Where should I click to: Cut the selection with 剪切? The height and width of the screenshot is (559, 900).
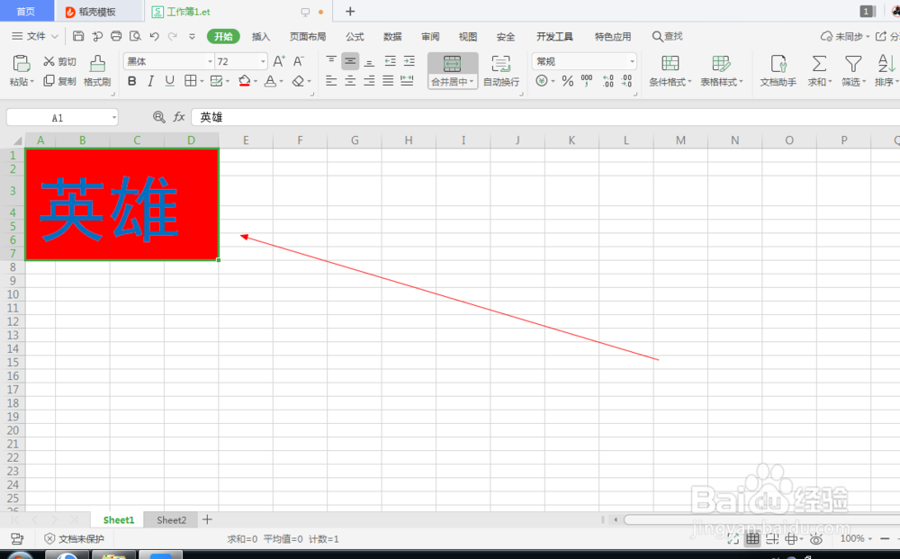59,61
